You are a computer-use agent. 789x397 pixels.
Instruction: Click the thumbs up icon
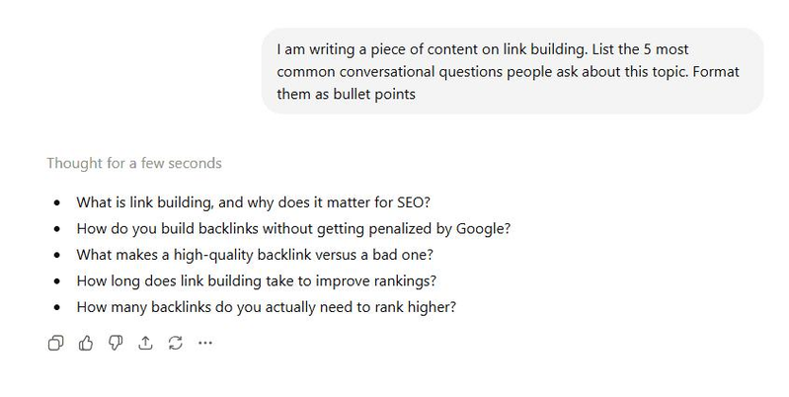pos(86,343)
